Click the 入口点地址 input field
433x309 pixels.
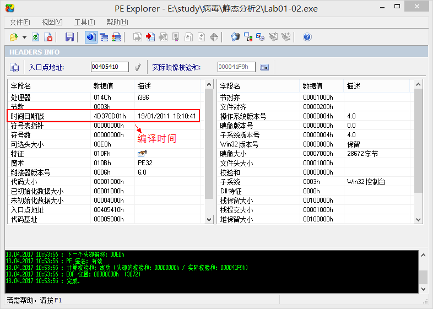[x=110, y=67]
